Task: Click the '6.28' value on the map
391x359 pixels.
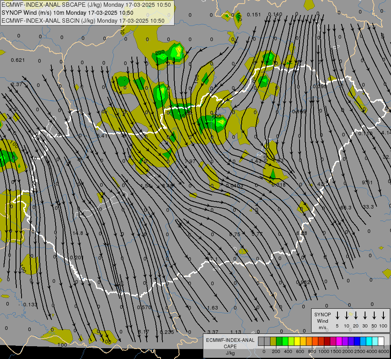Action: pyautogui.click(x=302, y=233)
